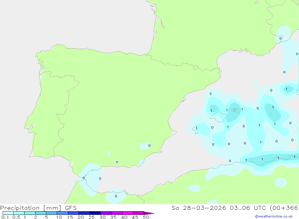Click the 20–25 mm dark blue legend swatch
The height and width of the screenshot is (219, 299).
[x=84, y=213]
